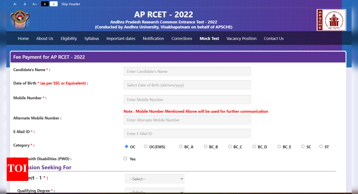Screen dimensions: 358x194
Task: Choose BC_E category radio button
Action: pyautogui.click(x=279, y=147)
